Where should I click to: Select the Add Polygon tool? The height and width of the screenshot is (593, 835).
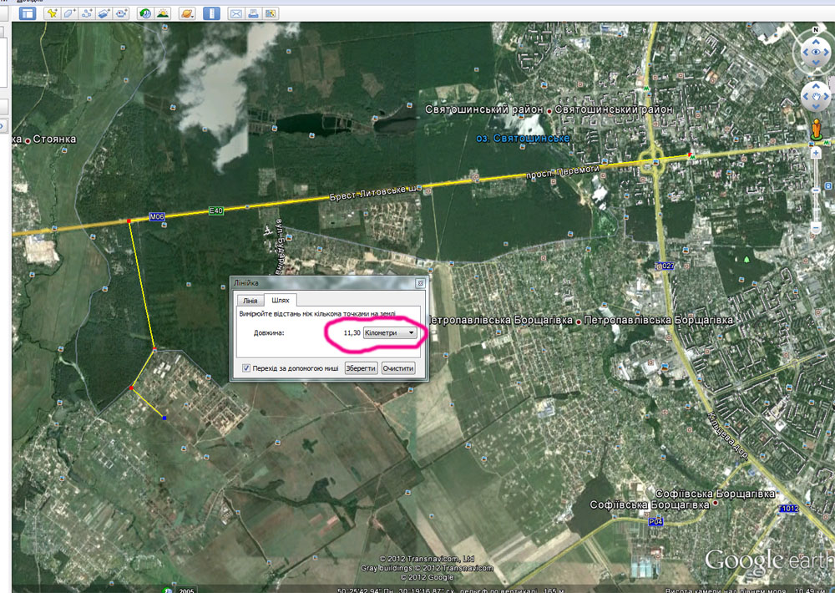[69, 13]
